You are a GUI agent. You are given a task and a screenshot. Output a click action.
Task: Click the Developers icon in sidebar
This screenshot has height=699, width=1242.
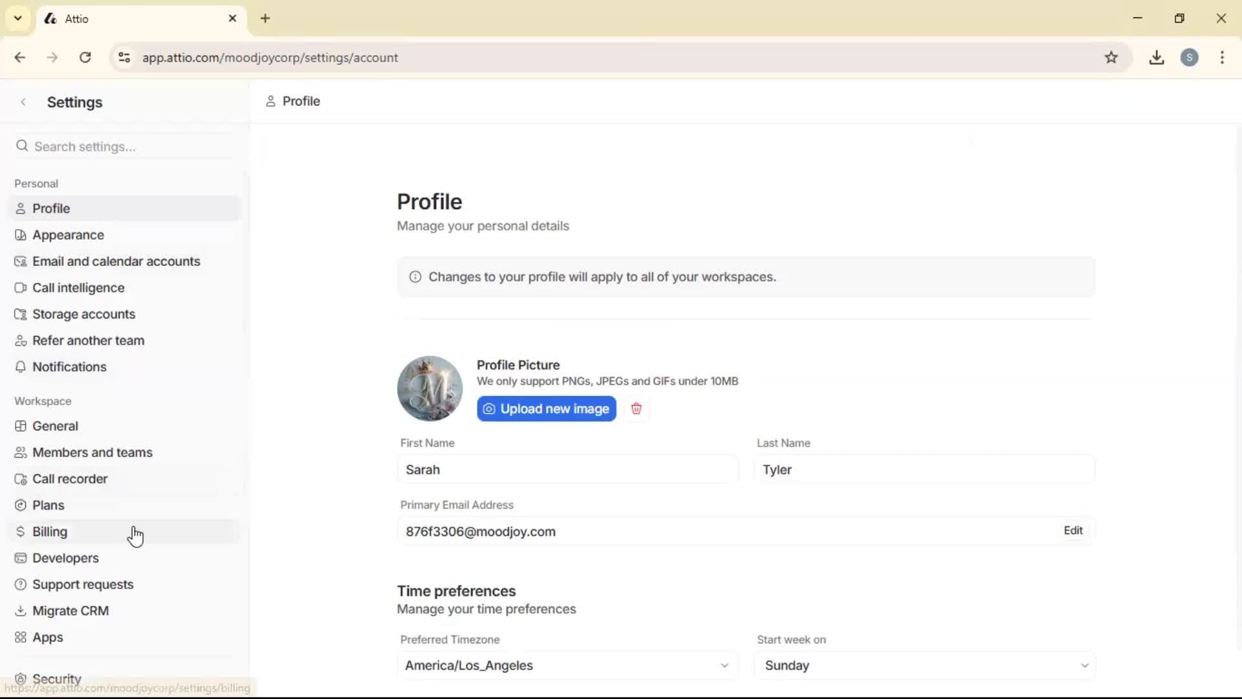(x=21, y=559)
